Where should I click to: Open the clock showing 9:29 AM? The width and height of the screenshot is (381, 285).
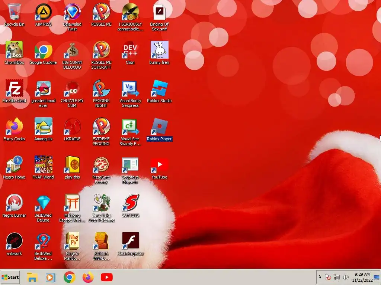pos(362,277)
